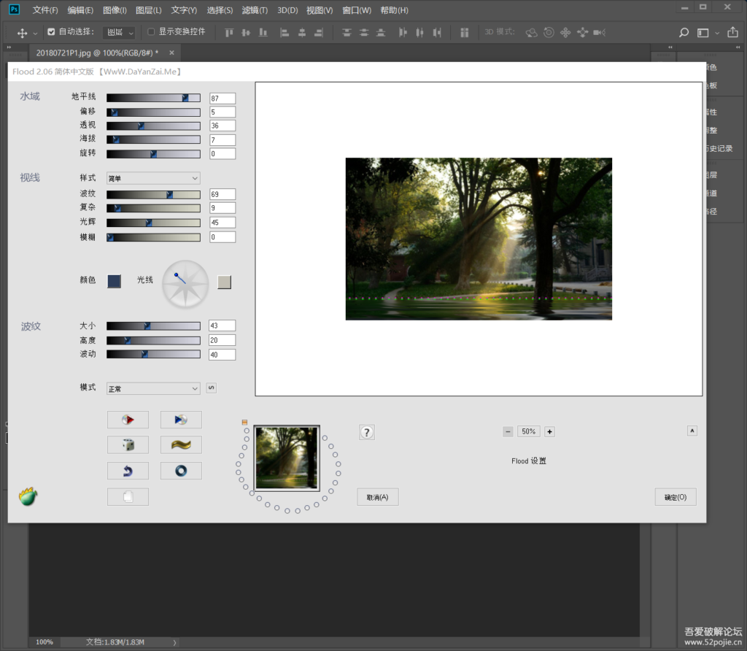Zoom out preview with minus button
Screen dimensions: 747x651
click(508, 432)
